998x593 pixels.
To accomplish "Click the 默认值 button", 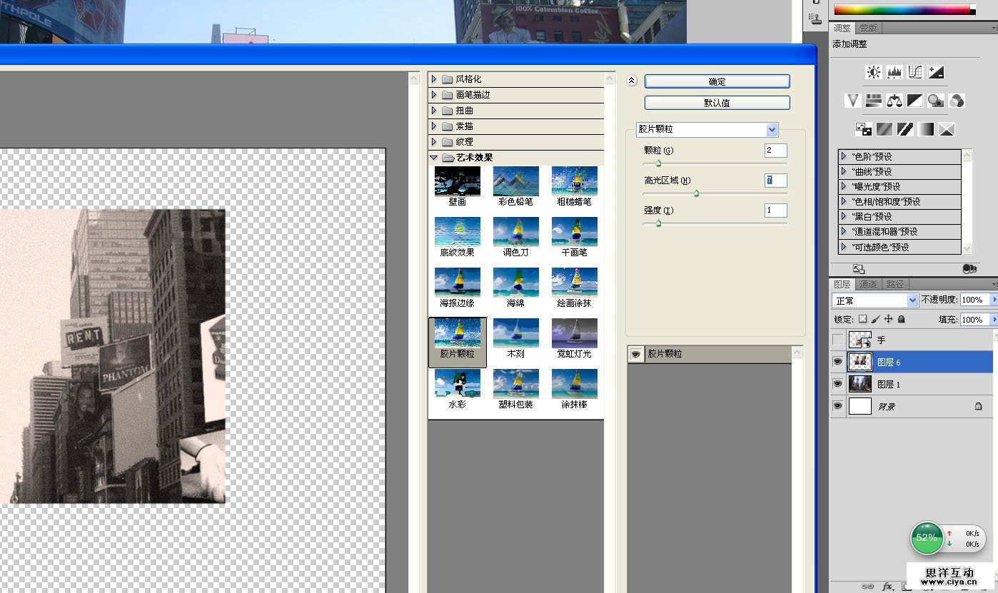I will pos(717,103).
